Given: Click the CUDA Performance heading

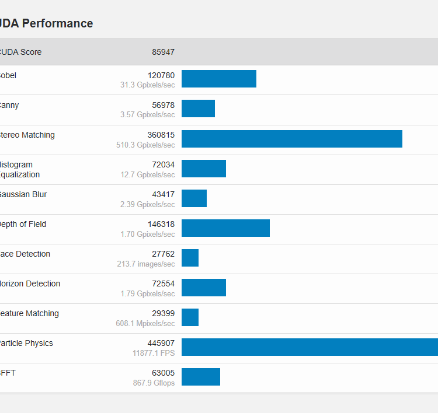Looking at the screenshot, I should [46, 23].
